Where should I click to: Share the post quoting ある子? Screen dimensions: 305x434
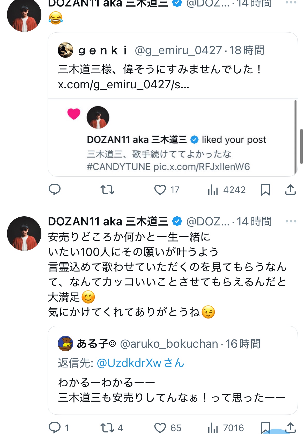[290, 428]
